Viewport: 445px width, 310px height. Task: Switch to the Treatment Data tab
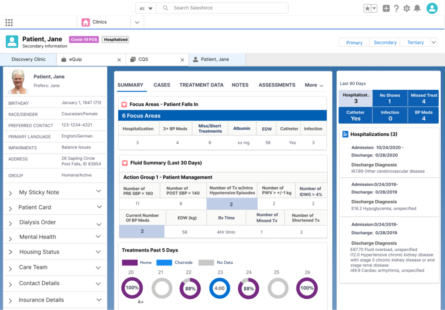[201, 85]
